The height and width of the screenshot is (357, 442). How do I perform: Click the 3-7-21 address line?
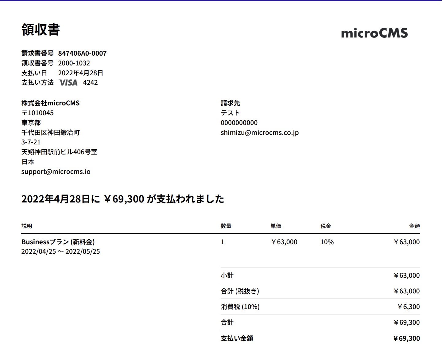click(31, 142)
